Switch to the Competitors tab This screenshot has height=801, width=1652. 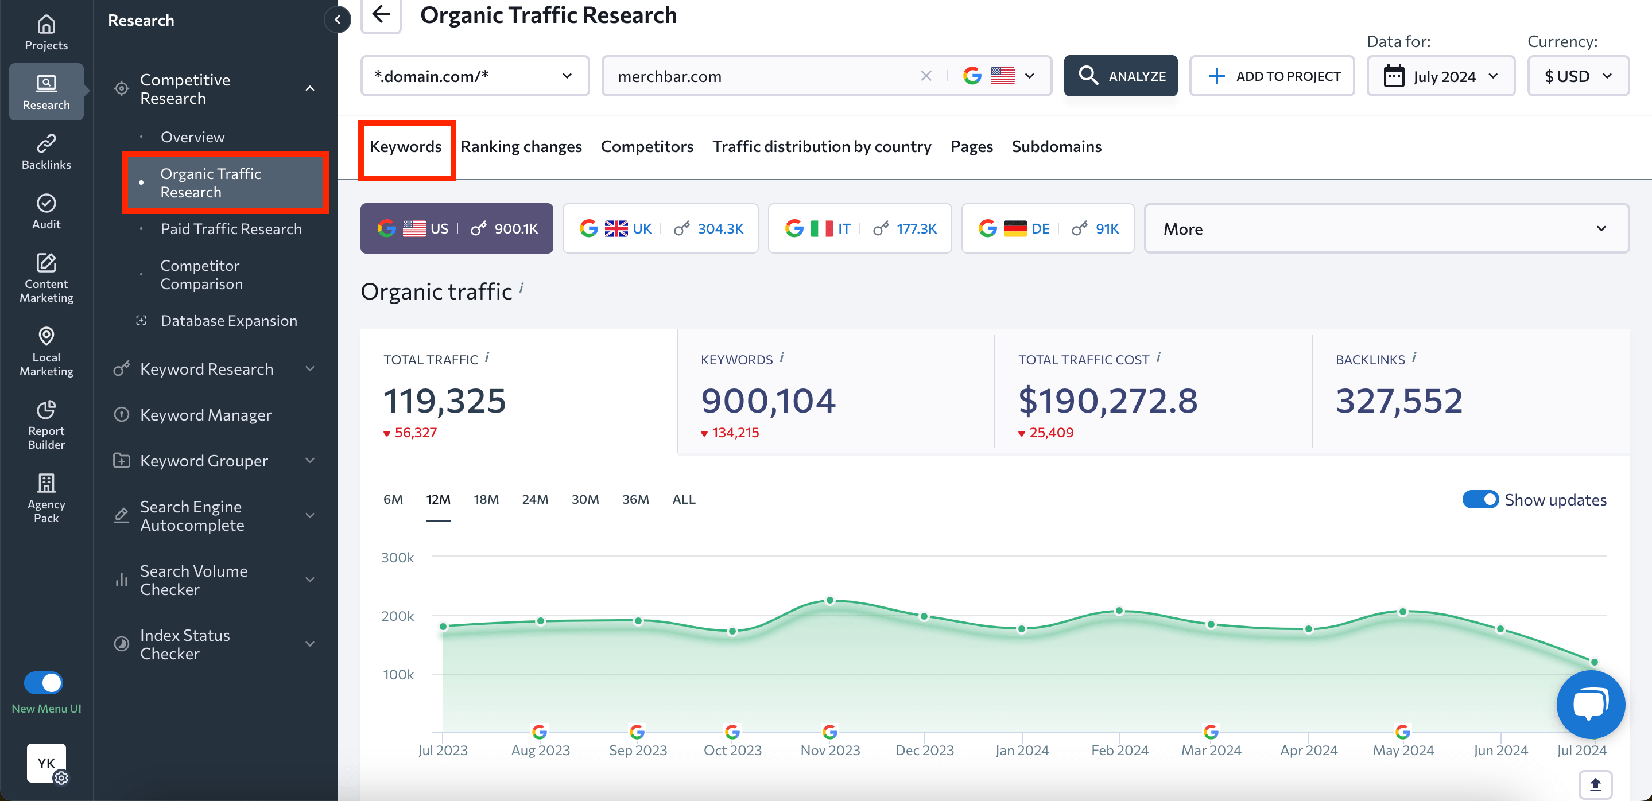click(647, 146)
